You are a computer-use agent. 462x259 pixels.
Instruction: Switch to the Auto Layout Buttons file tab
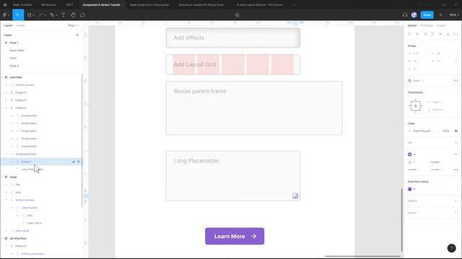(x=261, y=5)
